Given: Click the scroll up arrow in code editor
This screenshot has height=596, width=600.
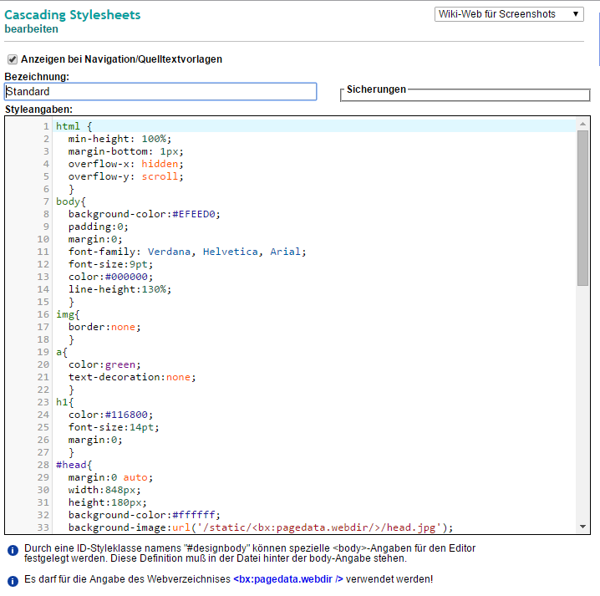Looking at the screenshot, I should click(x=582, y=124).
